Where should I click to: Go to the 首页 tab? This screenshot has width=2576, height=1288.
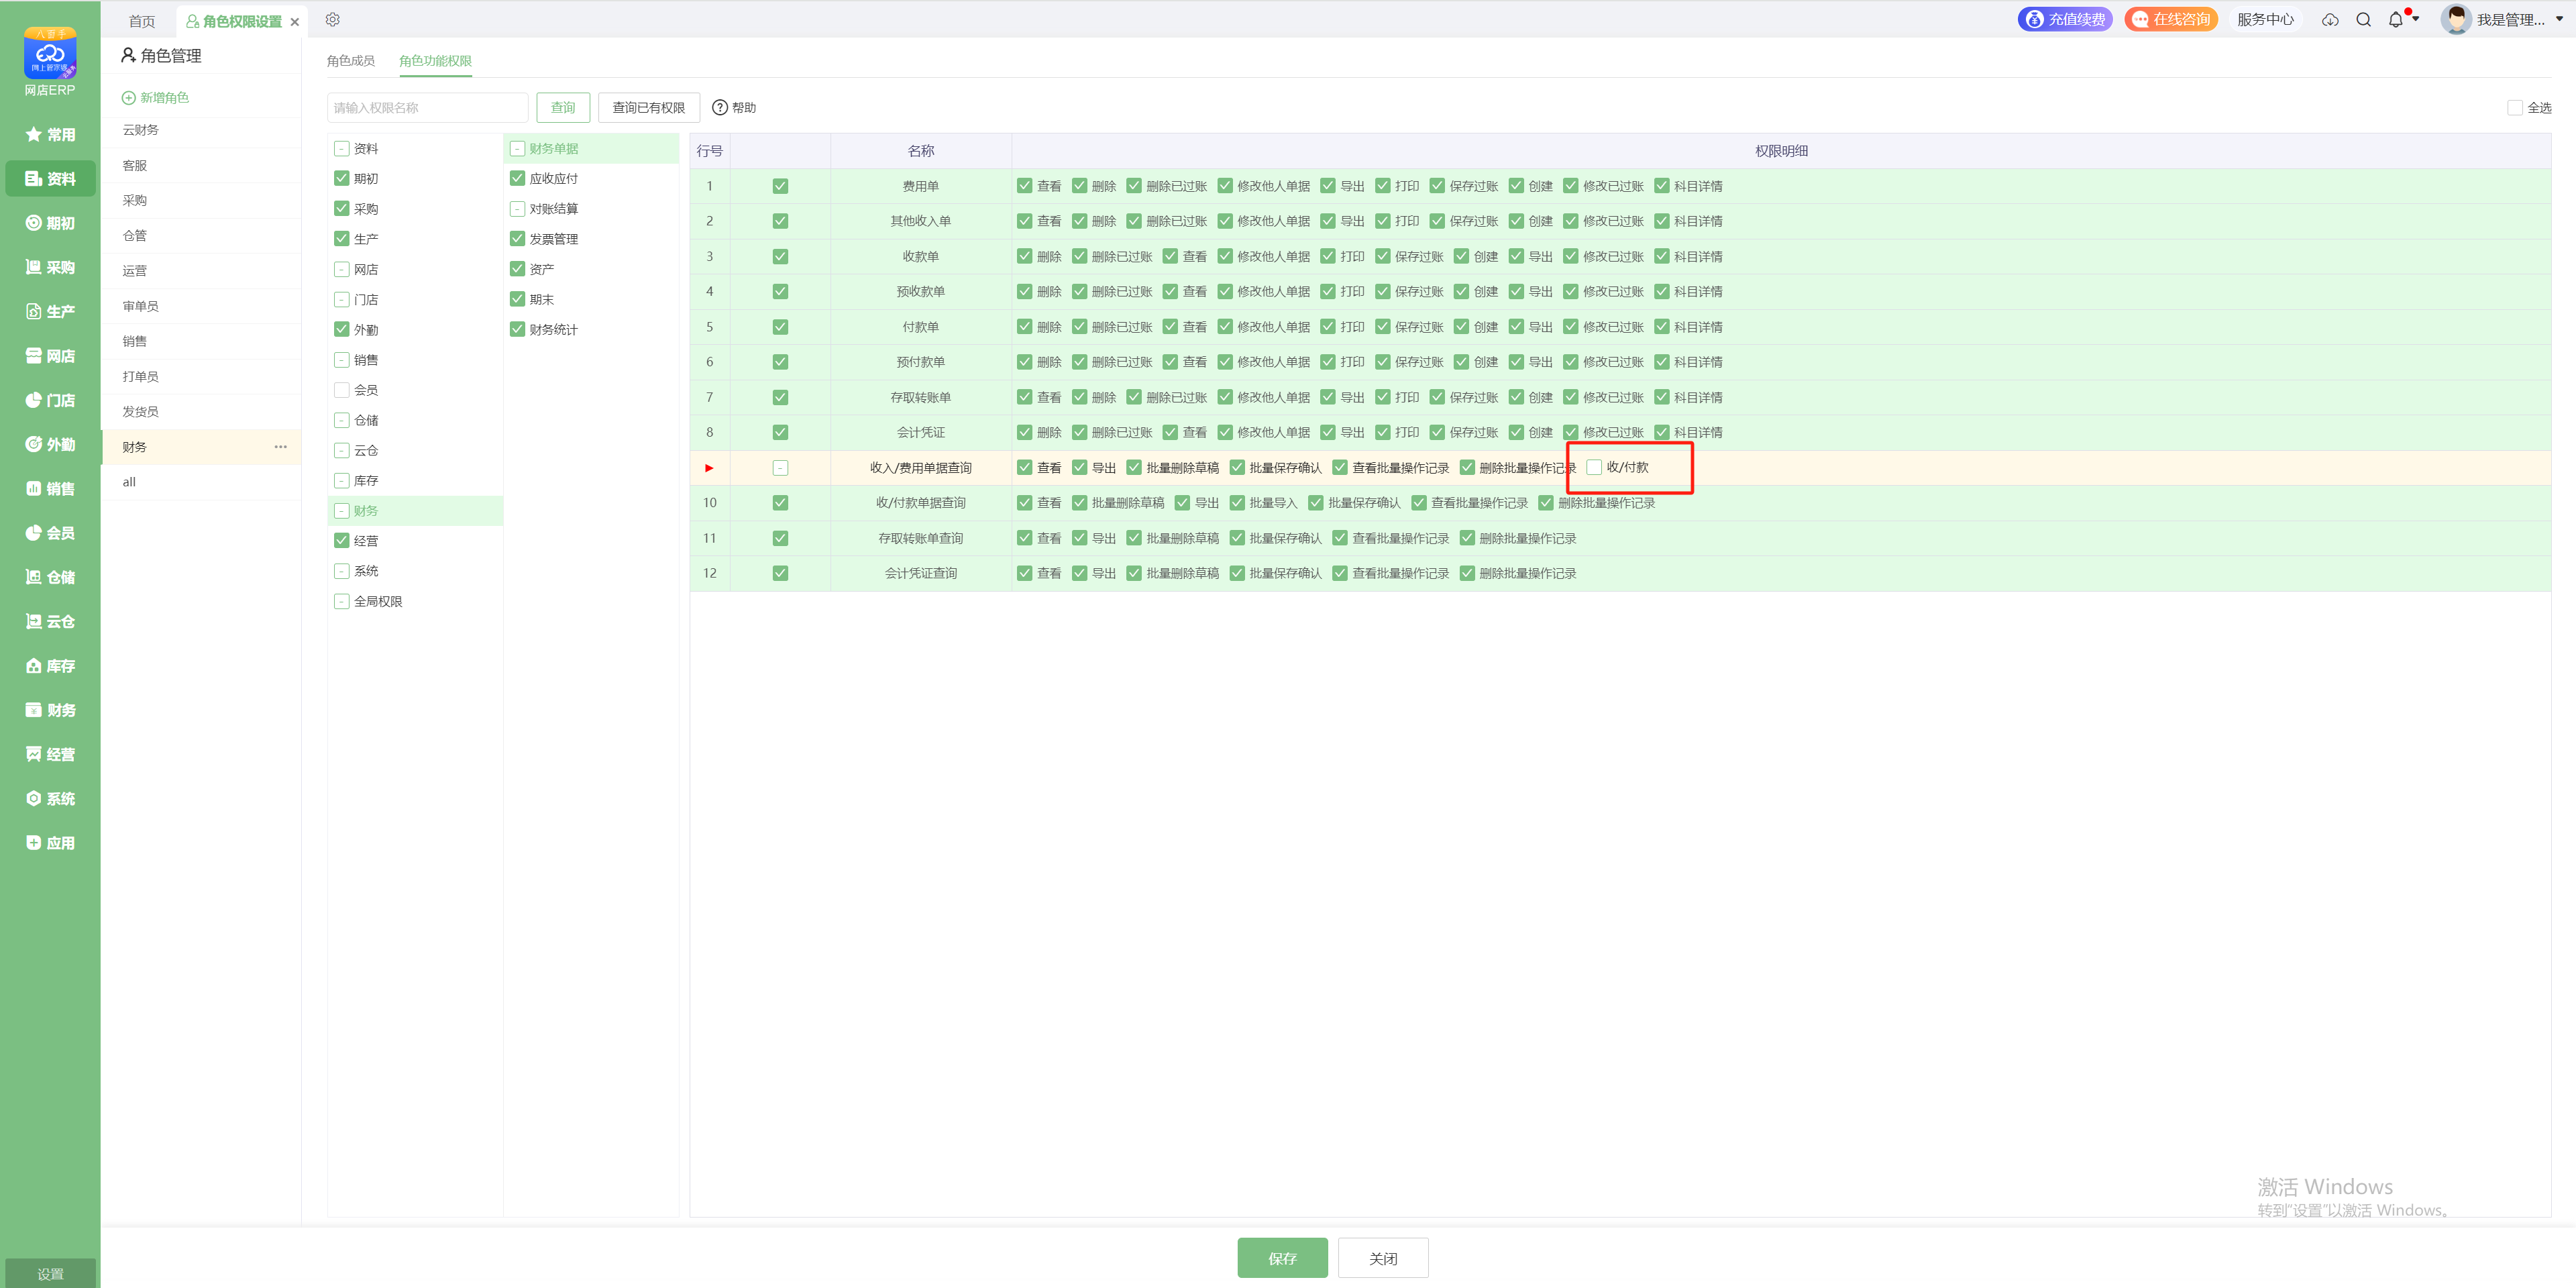[142, 21]
